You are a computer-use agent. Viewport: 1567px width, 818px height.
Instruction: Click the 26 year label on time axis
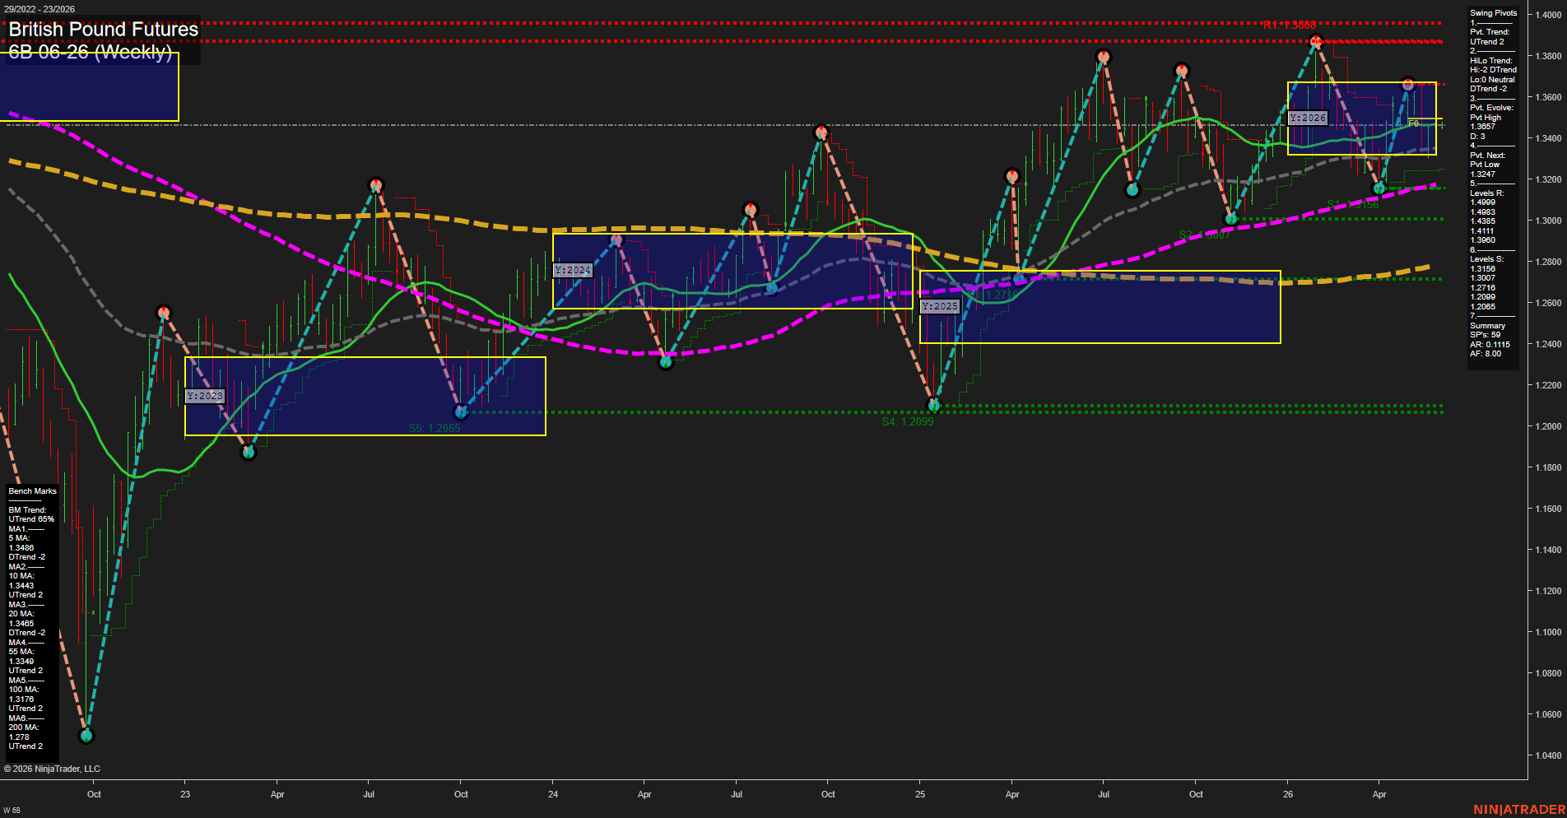(1288, 794)
